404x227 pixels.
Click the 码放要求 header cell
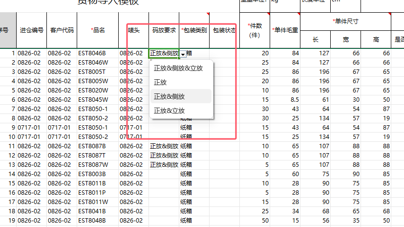[164, 30]
